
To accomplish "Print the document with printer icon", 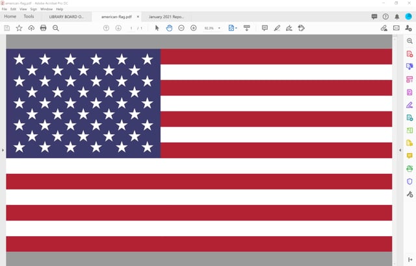I will (x=44, y=28).
